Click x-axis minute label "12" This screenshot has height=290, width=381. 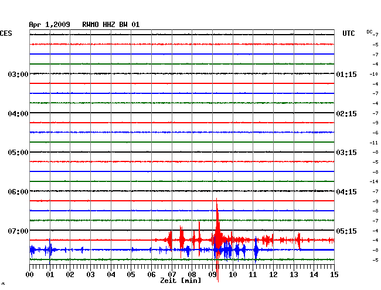[273, 275]
